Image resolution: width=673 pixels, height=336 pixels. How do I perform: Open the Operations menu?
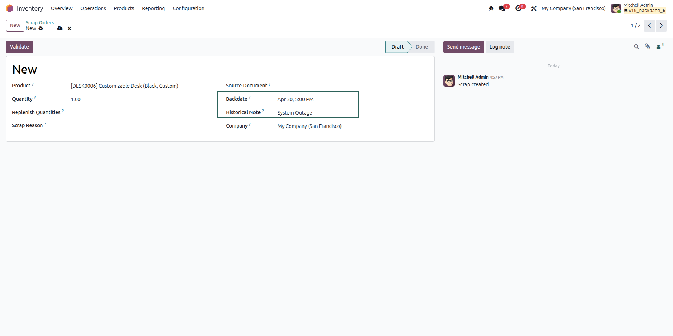coord(93,8)
